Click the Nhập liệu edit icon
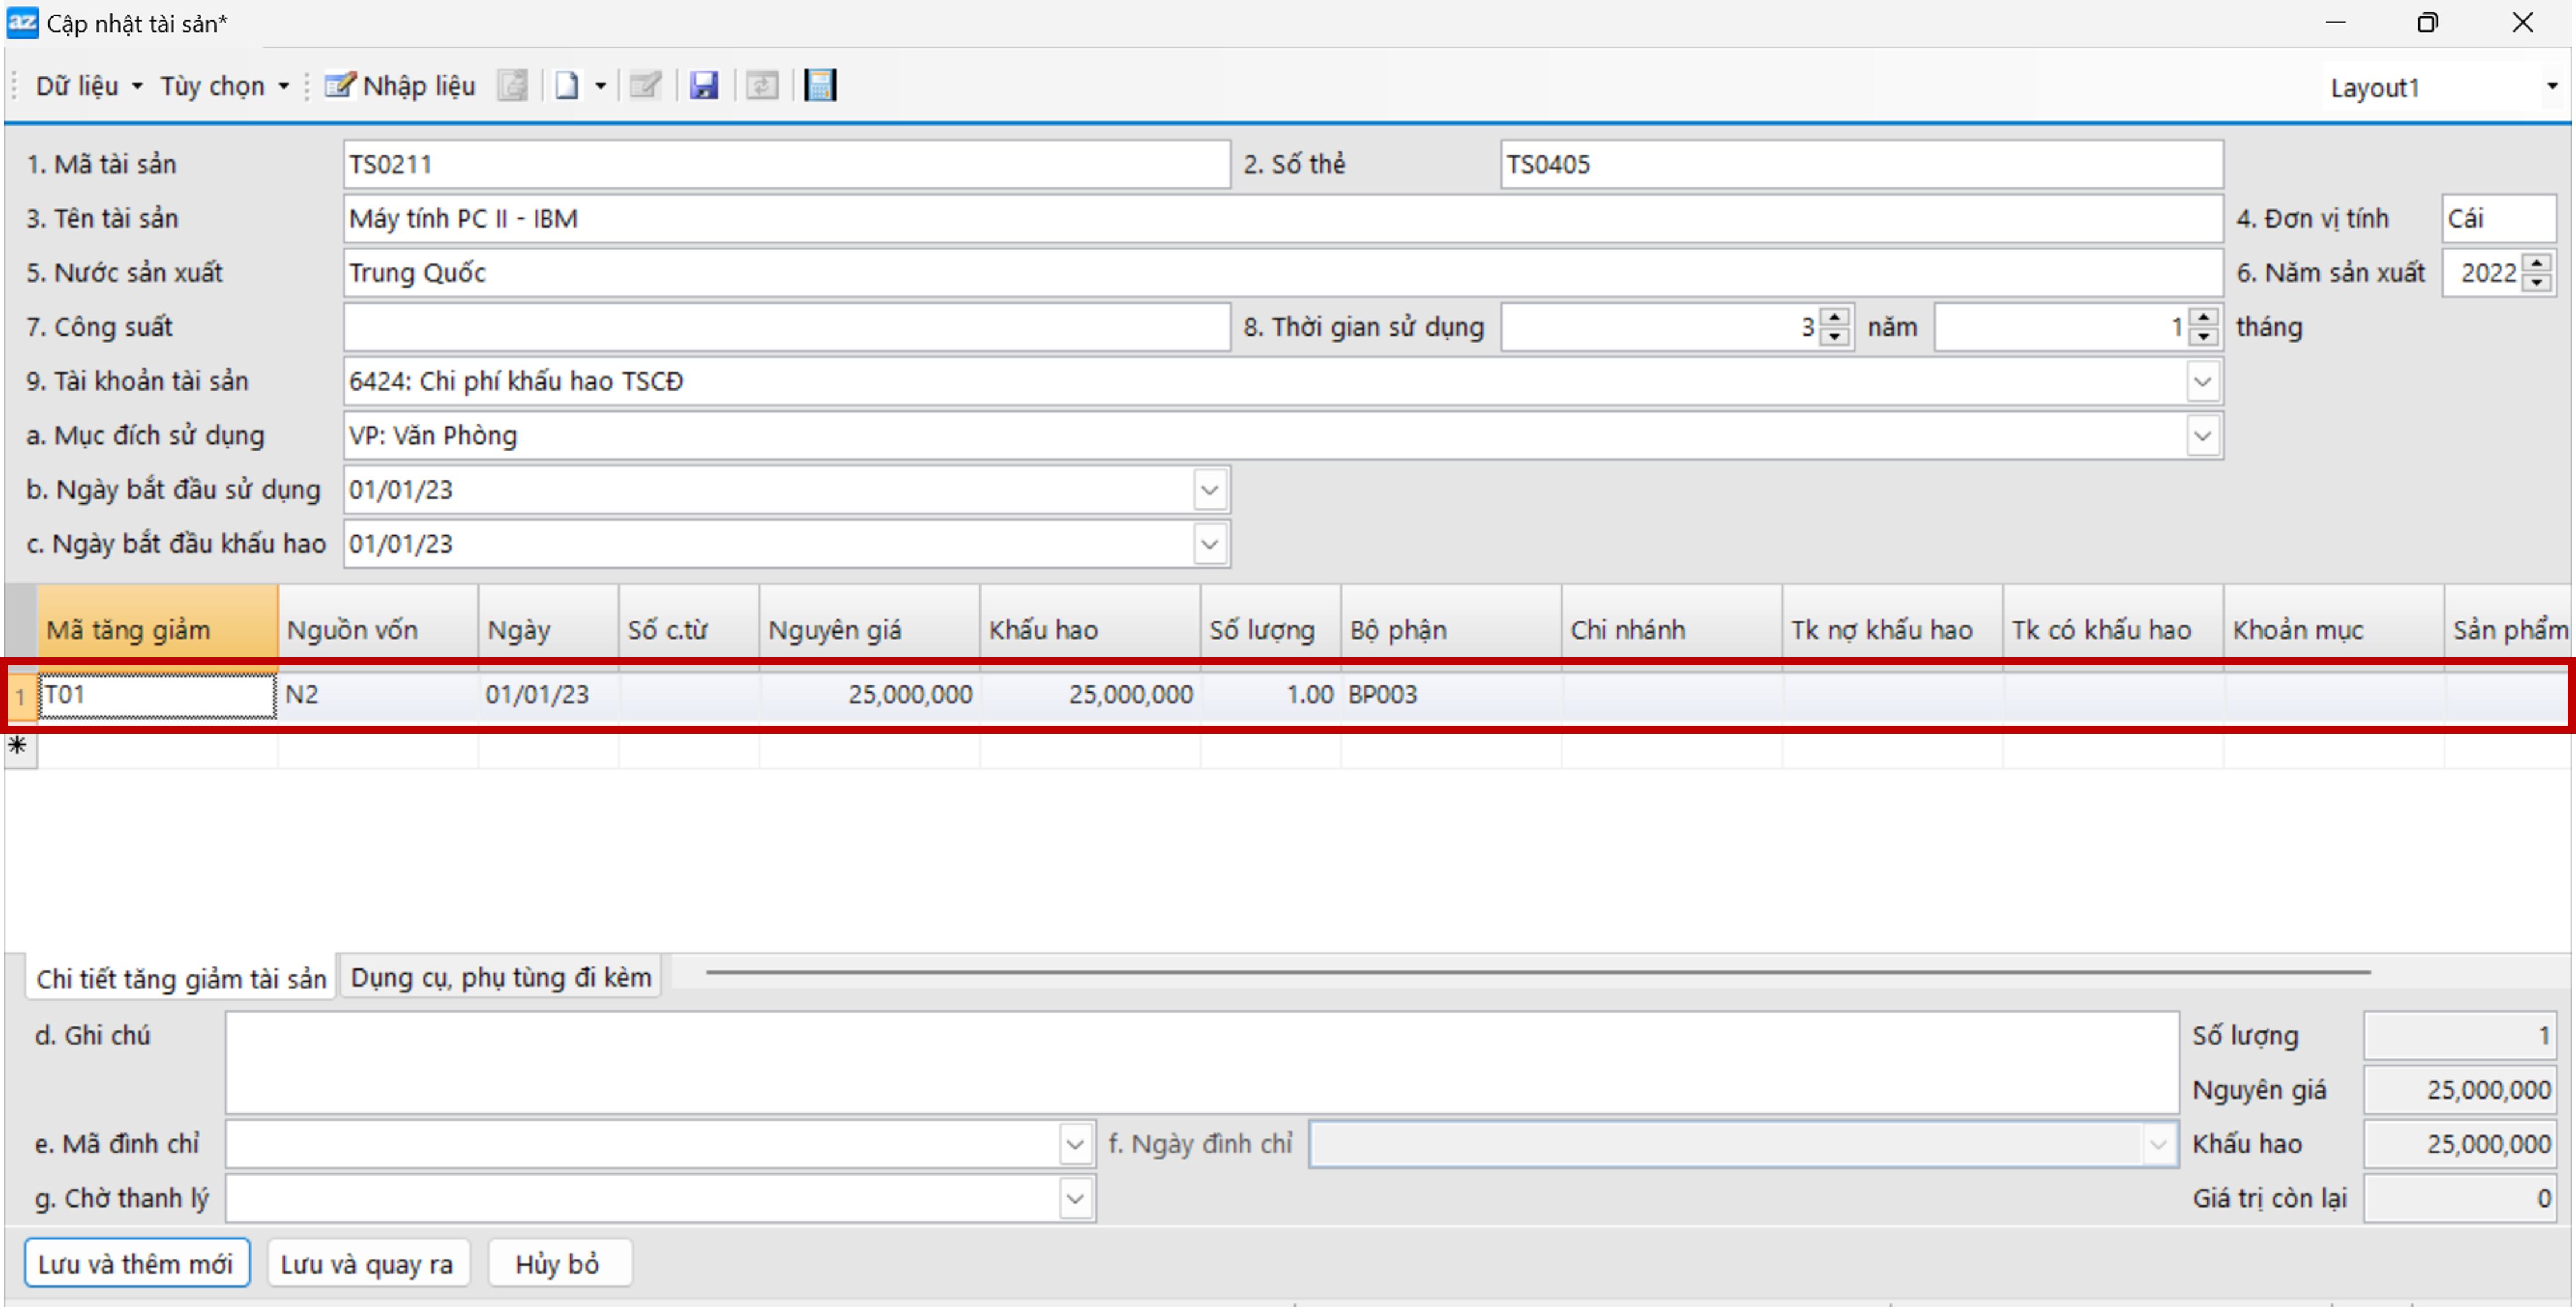Screen dimensions: 2576x1307 400,86
